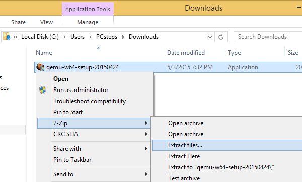
Task: Select the CRC SHA menu entry
Action: [94, 134]
